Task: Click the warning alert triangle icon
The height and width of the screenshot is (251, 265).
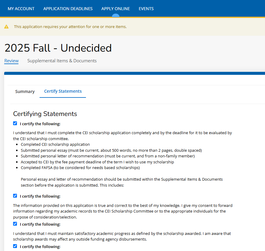Action: click(6, 27)
